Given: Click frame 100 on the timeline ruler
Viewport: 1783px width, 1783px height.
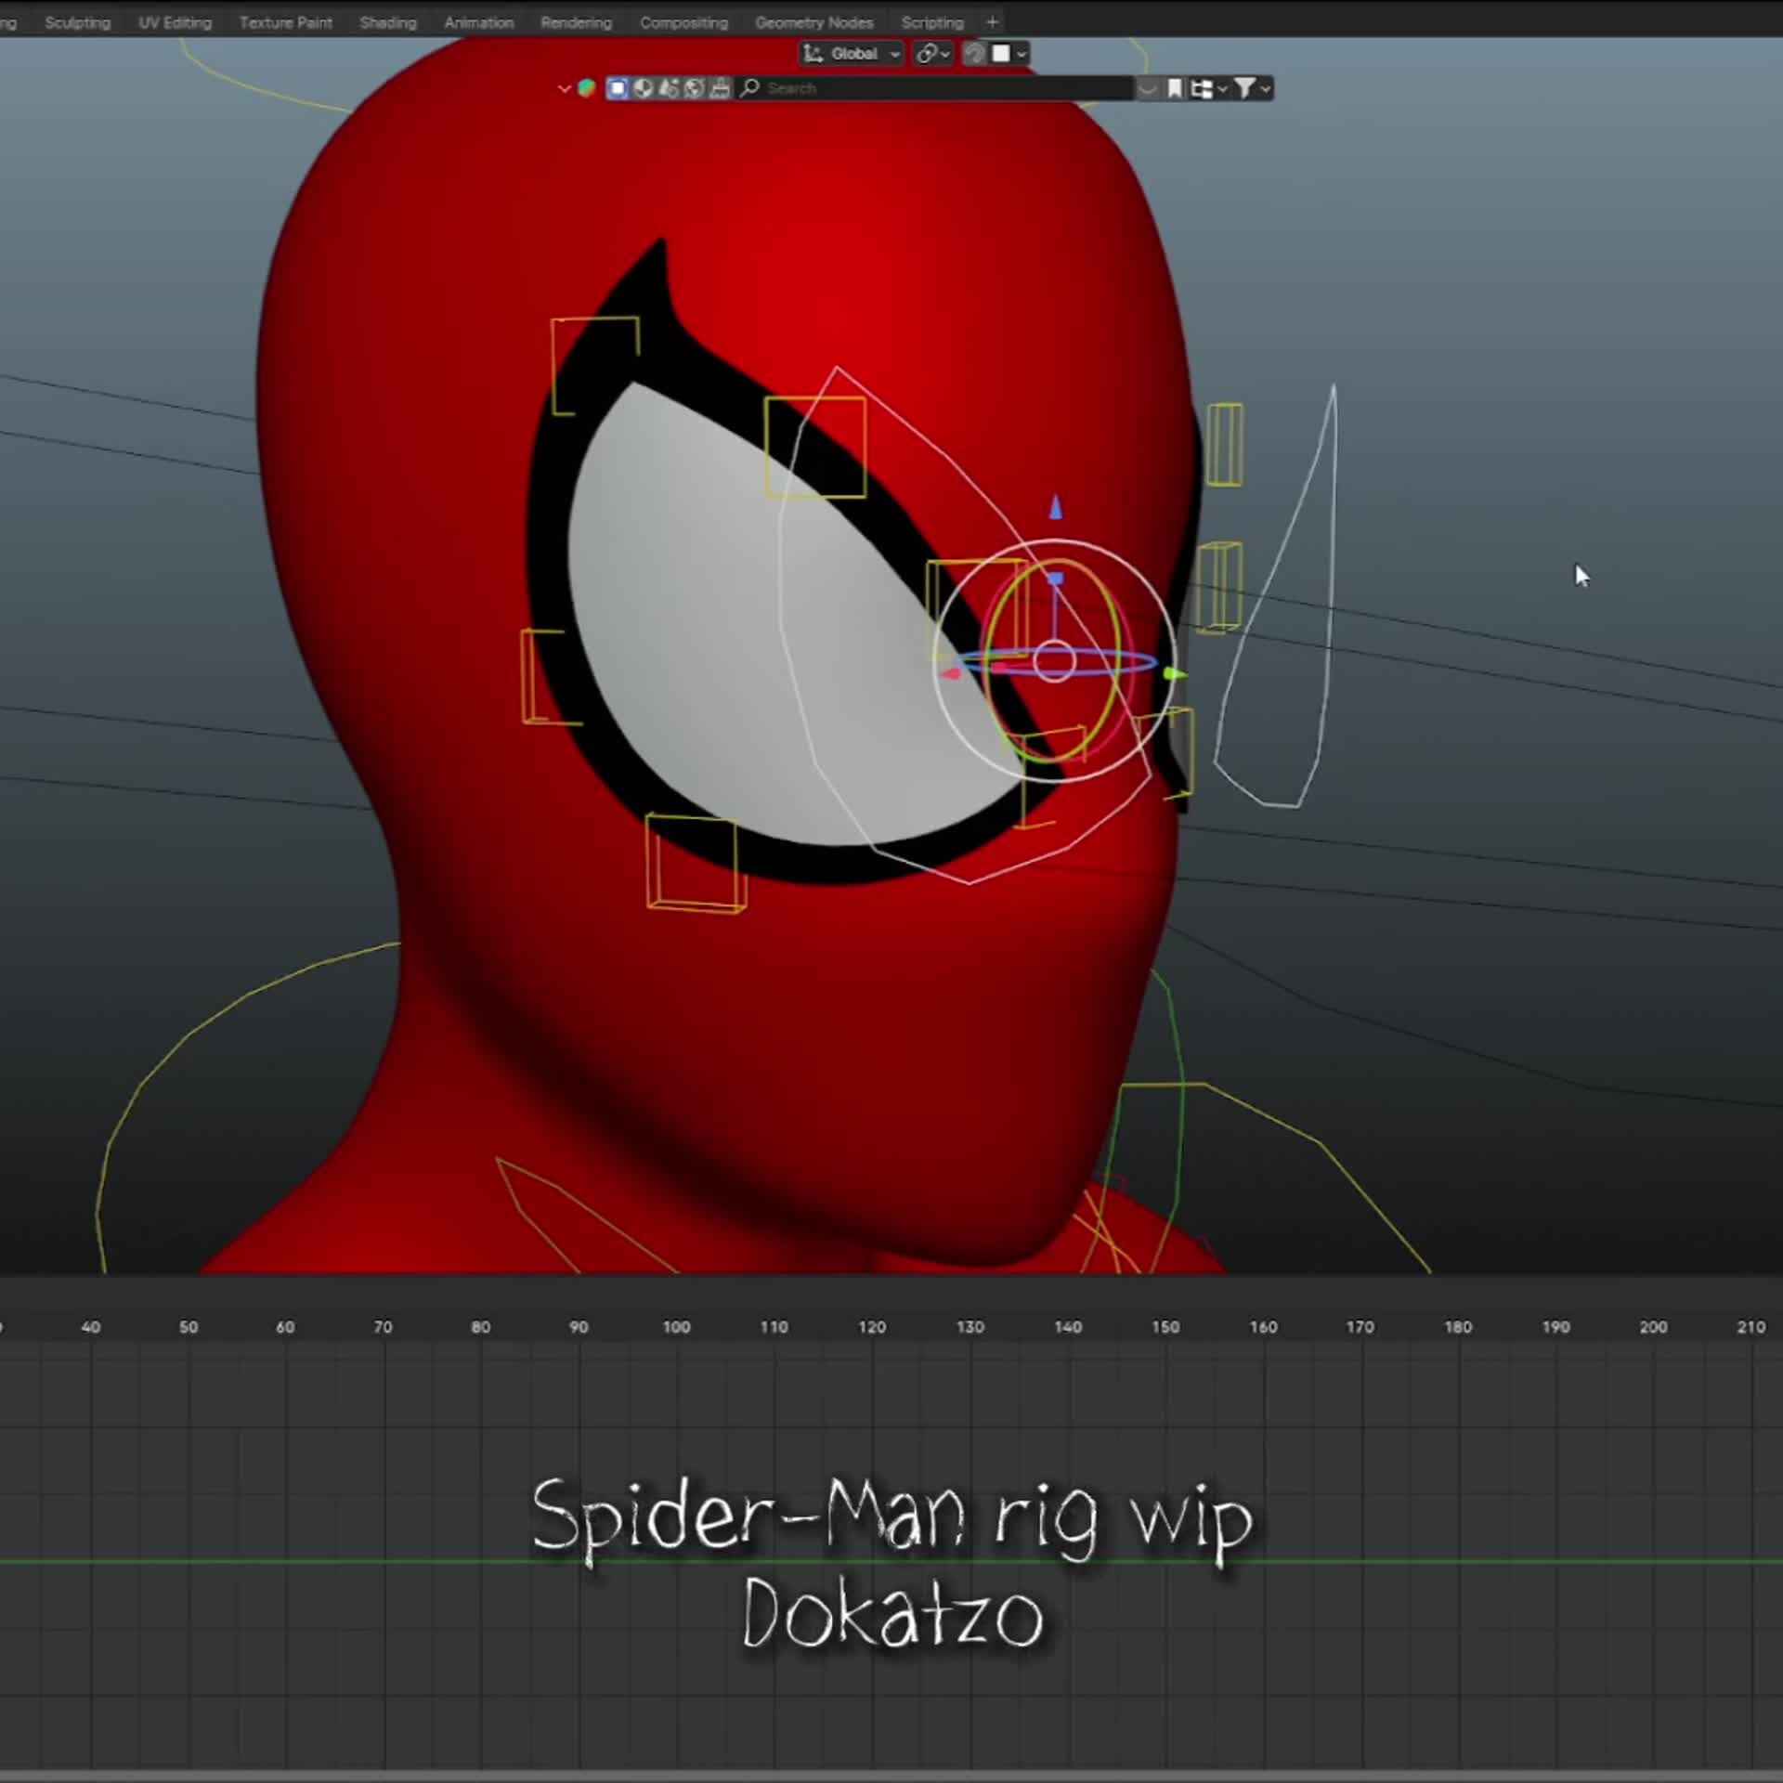Looking at the screenshot, I should (676, 1327).
